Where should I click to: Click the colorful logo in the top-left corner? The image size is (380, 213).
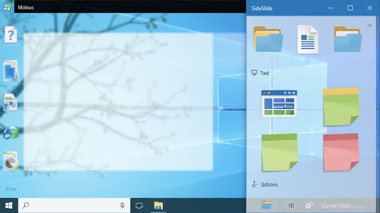pos(7,7)
